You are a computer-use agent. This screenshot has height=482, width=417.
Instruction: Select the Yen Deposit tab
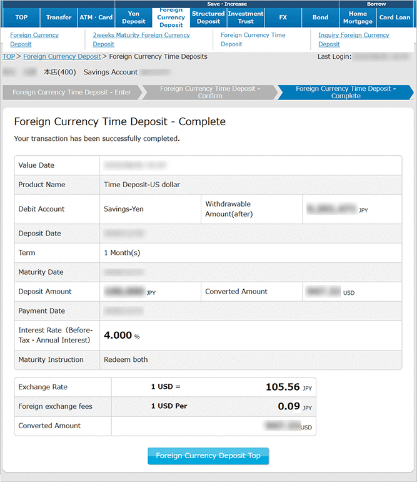pos(134,18)
